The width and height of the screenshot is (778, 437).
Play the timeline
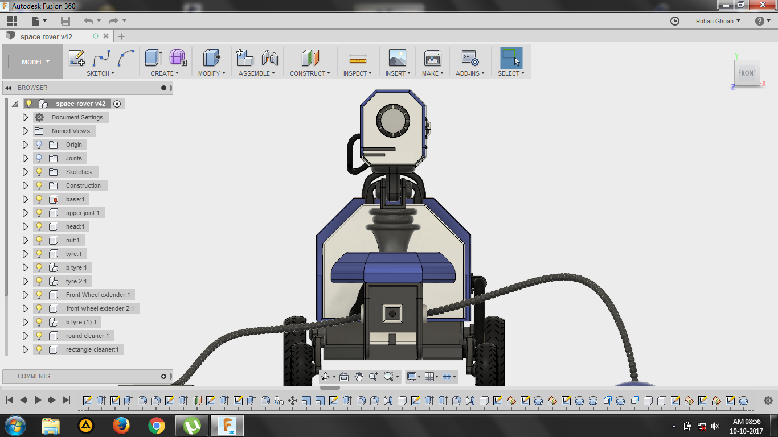(x=38, y=401)
